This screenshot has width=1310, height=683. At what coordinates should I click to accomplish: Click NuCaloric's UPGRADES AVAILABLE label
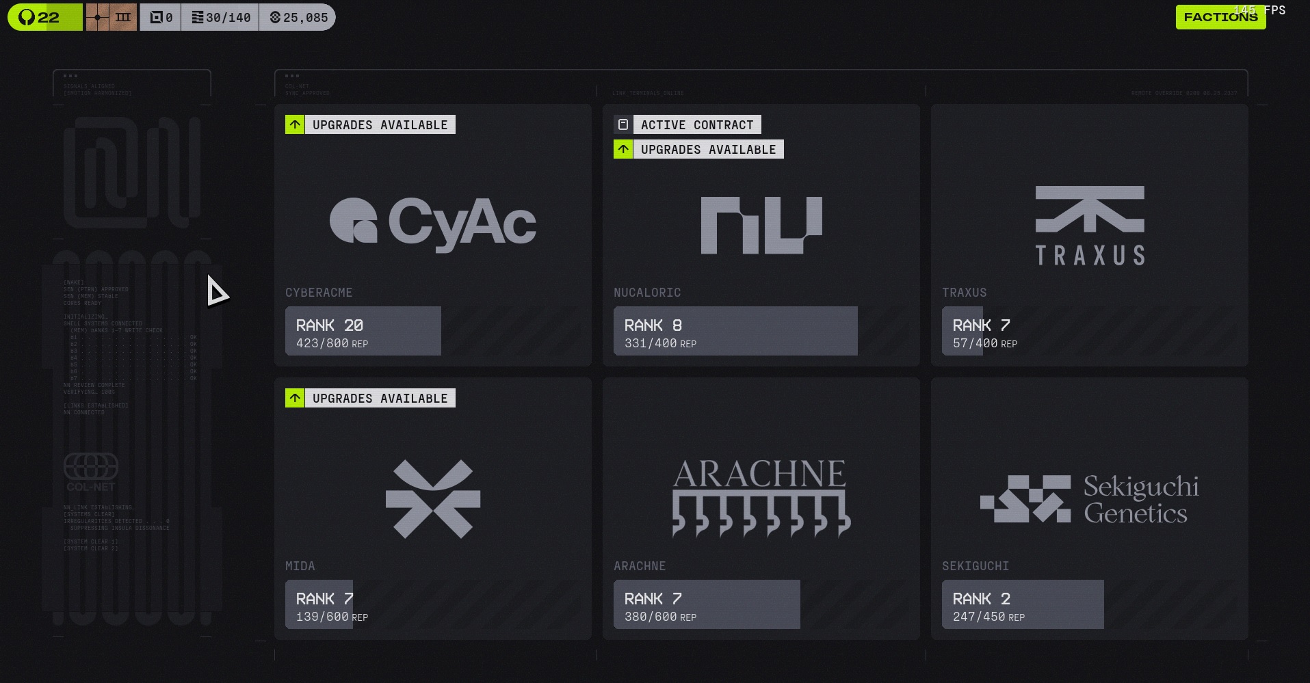coord(709,149)
